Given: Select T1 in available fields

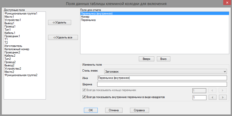Looking at the screenshot, I should coord(25,39).
